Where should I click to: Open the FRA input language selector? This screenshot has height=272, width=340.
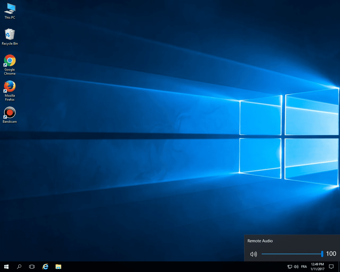[304, 267]
